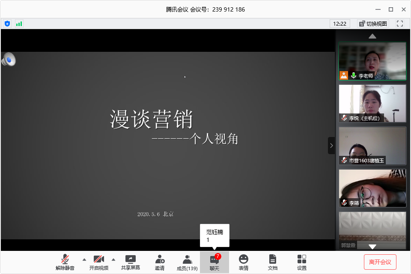
Task: Open the Documents (文档) panel
Action: 272,262
